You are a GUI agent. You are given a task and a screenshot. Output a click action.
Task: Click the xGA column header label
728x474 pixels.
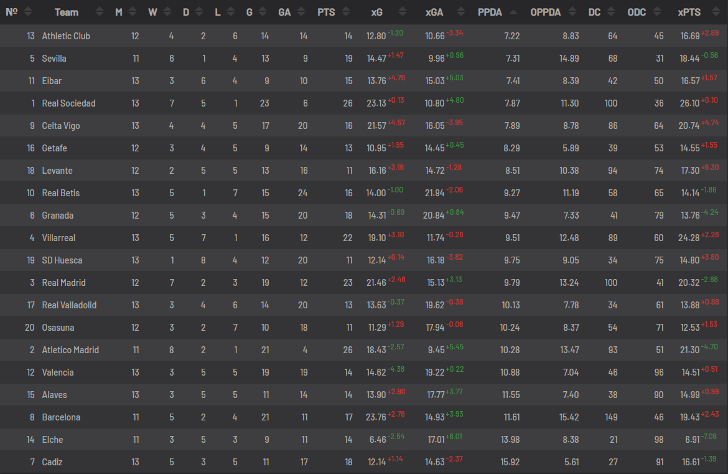434,12
